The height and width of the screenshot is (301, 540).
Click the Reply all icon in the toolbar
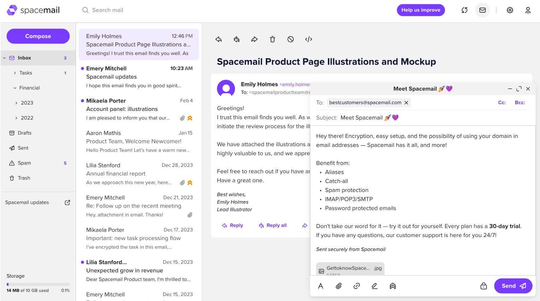[236, 39]
